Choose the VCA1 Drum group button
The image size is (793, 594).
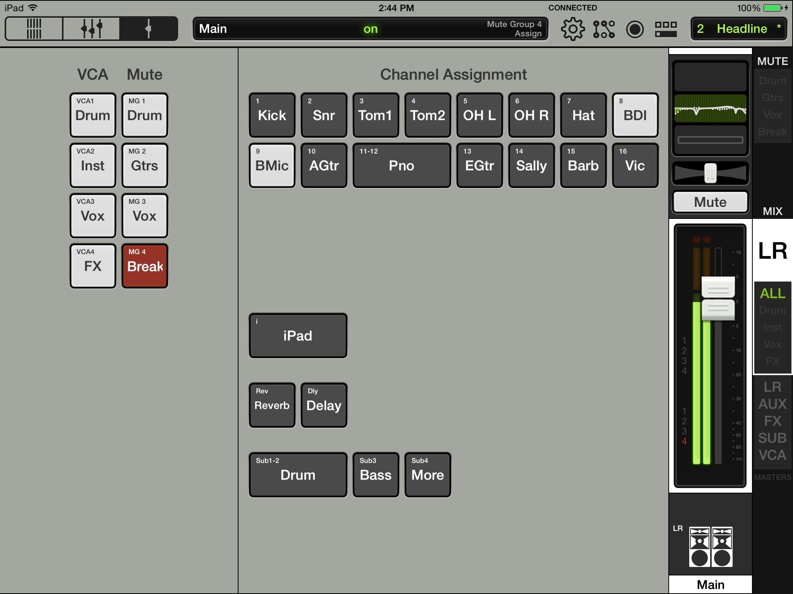(x=93, y=115)
